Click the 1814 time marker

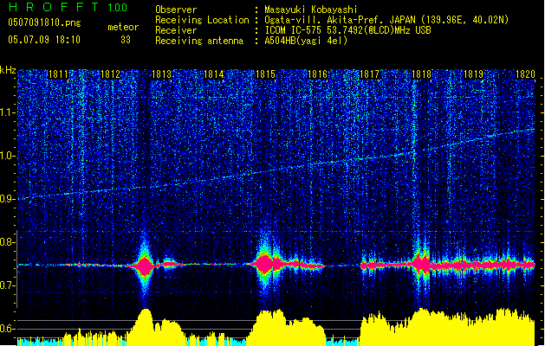point(214,74)
